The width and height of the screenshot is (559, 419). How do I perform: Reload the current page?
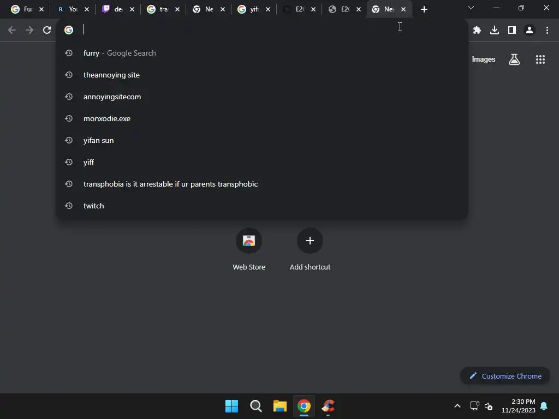pyautogui.click(x=47, y=31)
